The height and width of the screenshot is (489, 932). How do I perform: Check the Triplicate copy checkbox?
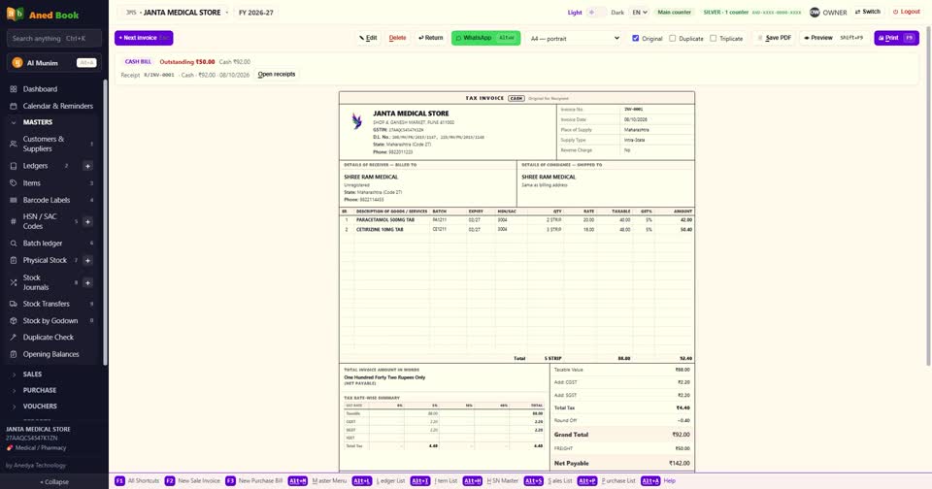[713, 38]
